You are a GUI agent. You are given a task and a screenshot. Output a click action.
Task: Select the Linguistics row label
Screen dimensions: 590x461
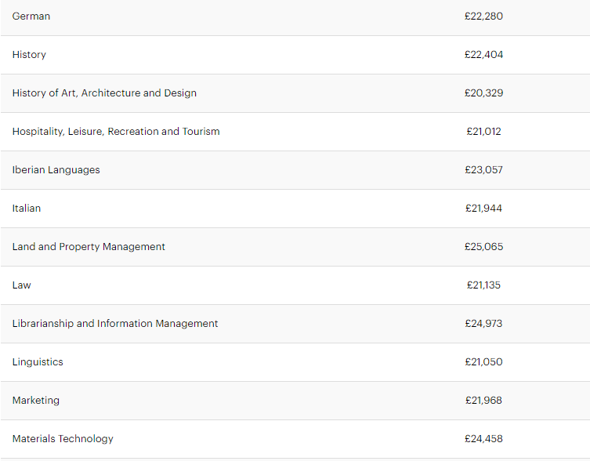coord(38,362)
